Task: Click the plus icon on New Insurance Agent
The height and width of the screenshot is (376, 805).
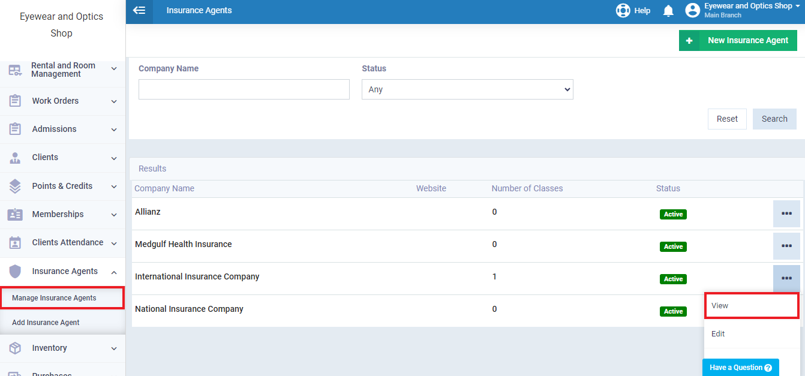Action: pos(689,41)
